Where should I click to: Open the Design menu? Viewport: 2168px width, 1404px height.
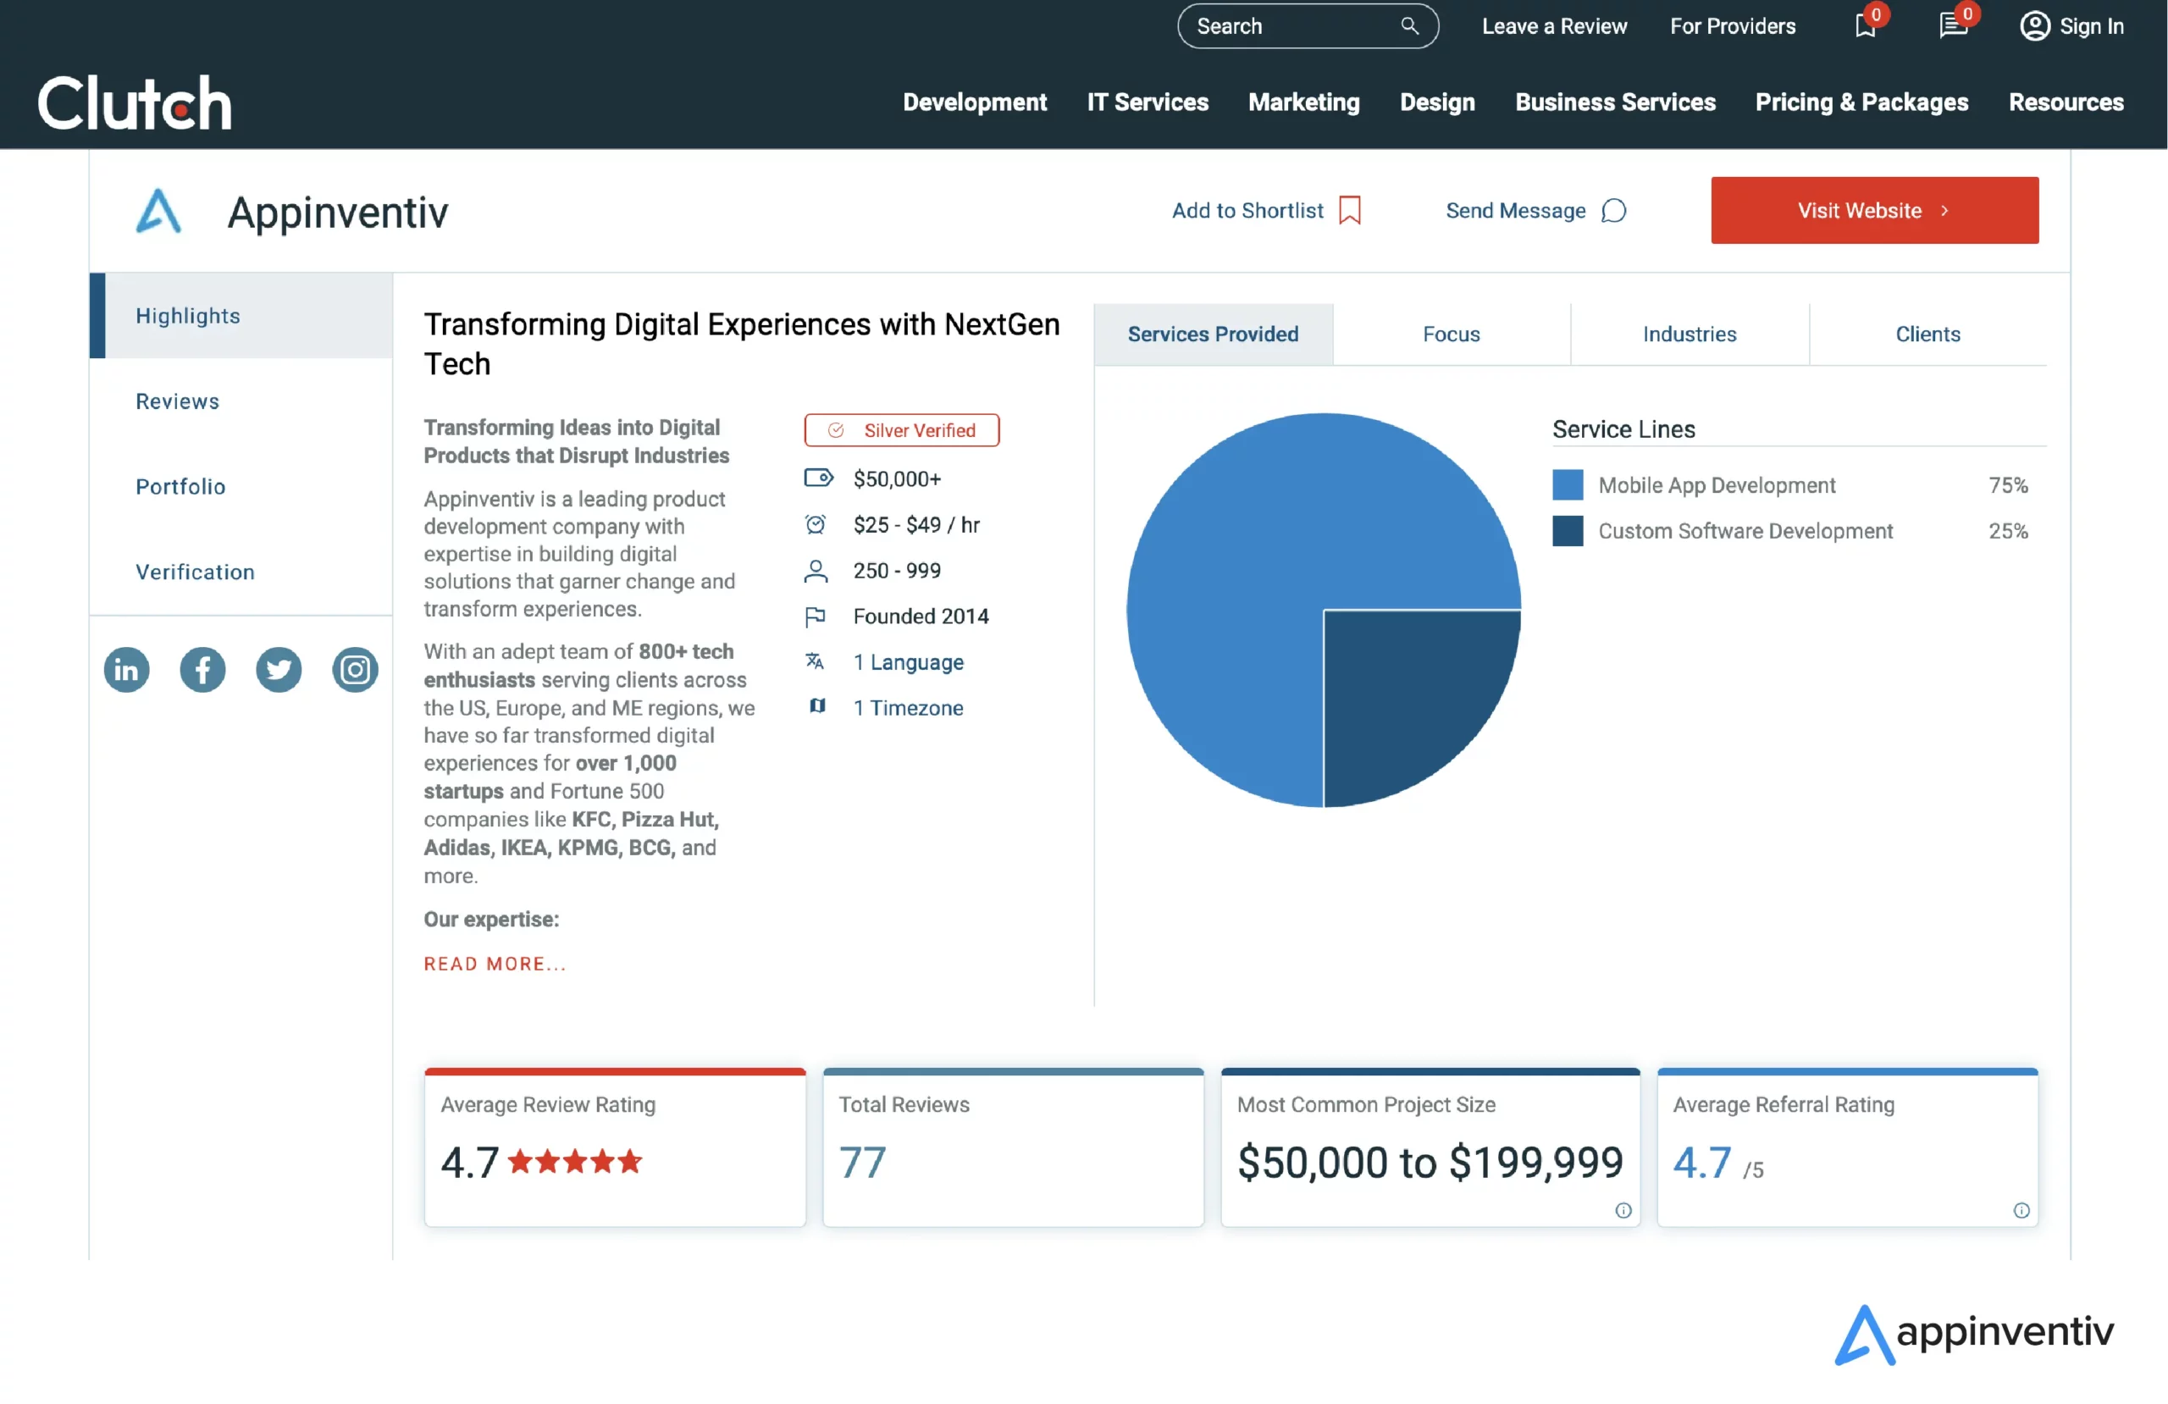pos(1436,102)
